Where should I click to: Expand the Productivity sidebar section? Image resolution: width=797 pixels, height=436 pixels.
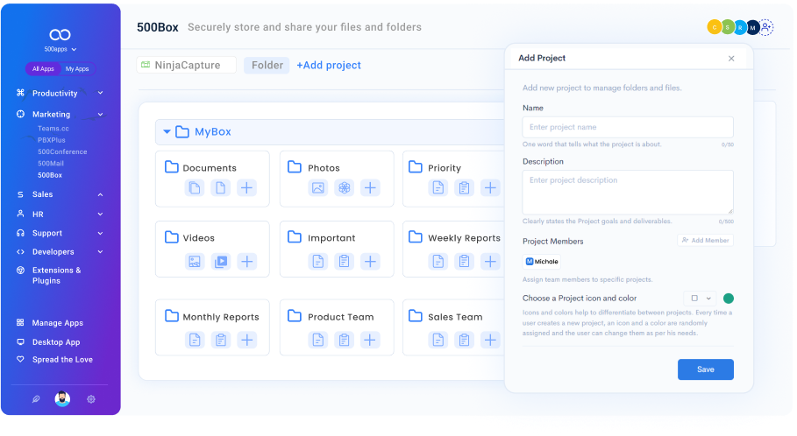pyautogui.click(x=100, y=93)
